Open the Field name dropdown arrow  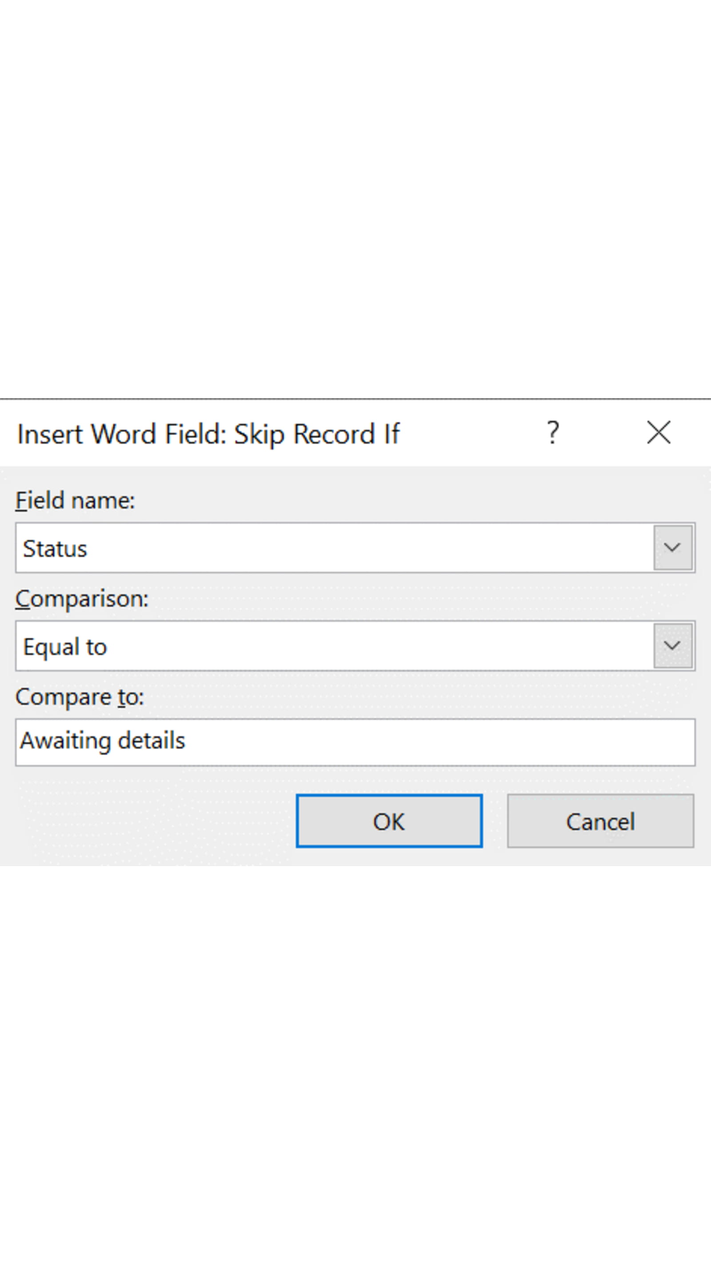[673, 548]
